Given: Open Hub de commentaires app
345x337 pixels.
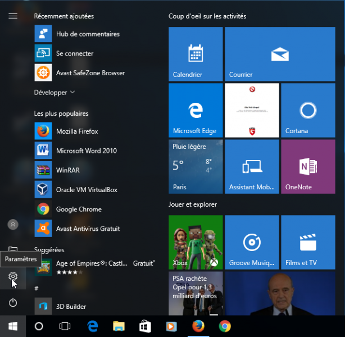Looking at the screenshot, I should 77,34.
